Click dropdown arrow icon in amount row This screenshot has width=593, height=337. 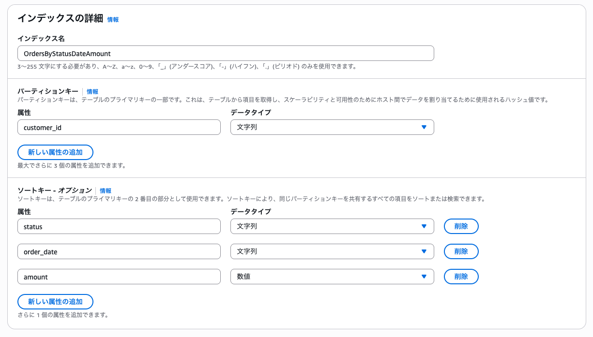coord(424,277)
